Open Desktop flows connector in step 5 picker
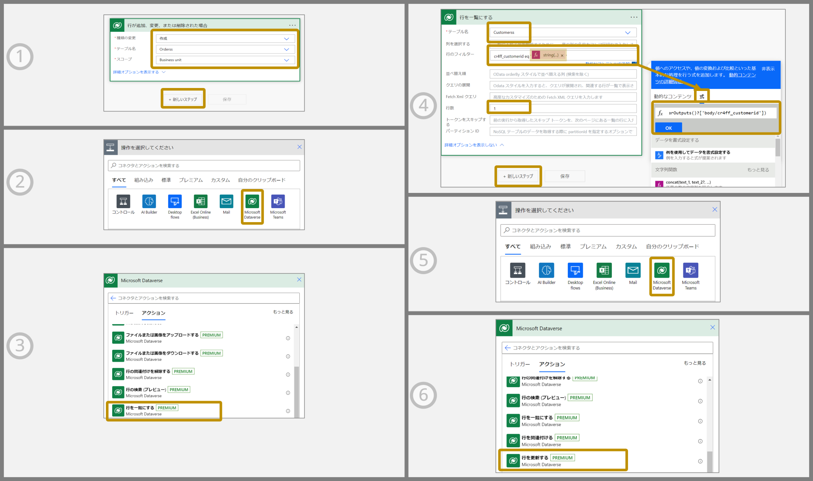This screenshot has width=813, height=481. click(575, 270)
